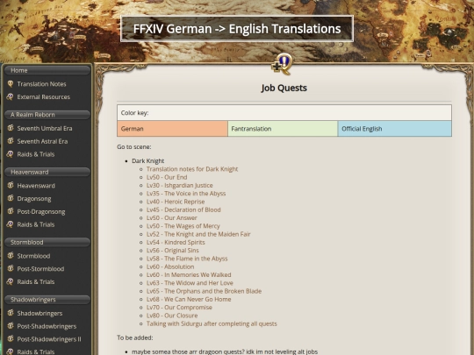The height and width of the screenshot is (355, 474).
Task: Go to Seventh Astral Era
Action: (x=42, y=141)
